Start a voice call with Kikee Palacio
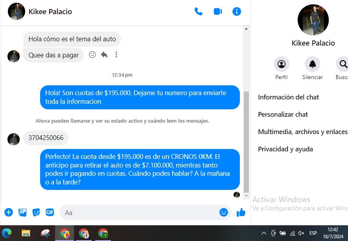 click(x=199, y=11)
